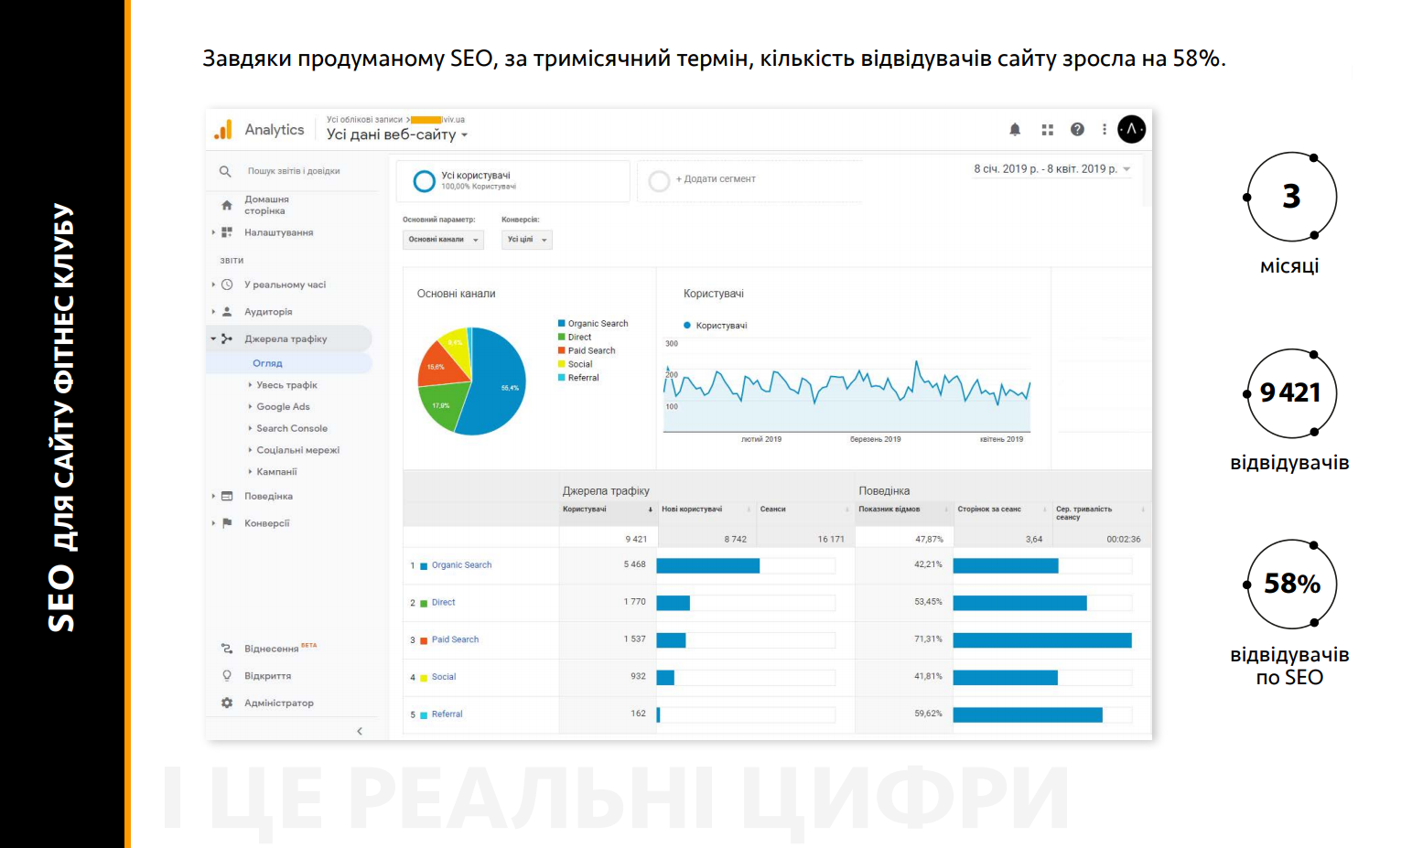
Task: Open the Social channel link
Action: (x=444, y=678)
